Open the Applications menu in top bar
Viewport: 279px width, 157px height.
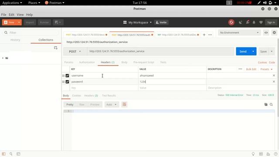[12, 3]
